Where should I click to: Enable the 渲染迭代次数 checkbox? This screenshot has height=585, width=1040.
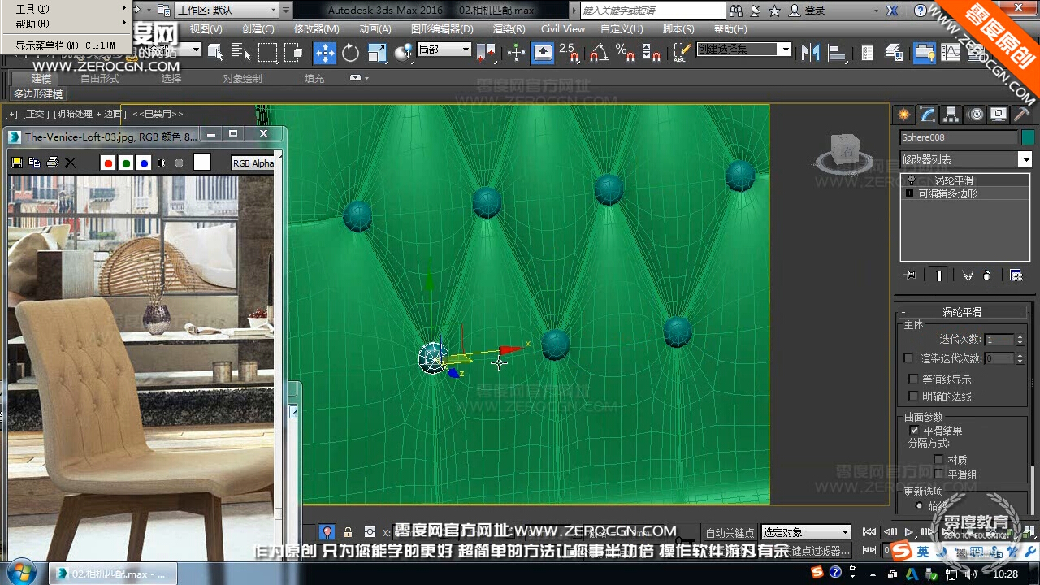908,358
